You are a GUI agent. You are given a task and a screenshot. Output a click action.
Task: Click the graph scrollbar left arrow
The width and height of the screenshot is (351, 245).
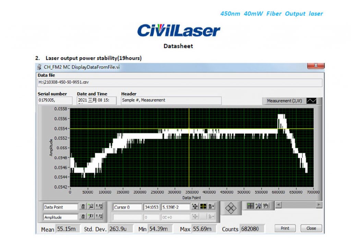278,205
